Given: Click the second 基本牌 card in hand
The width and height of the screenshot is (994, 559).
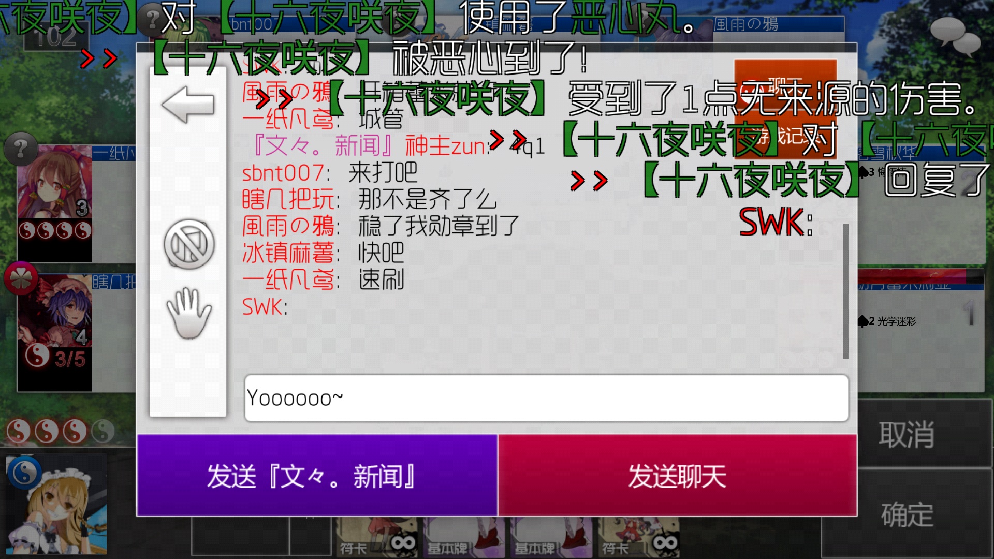Looking at the screenshot, I should (x=551, y=538).
